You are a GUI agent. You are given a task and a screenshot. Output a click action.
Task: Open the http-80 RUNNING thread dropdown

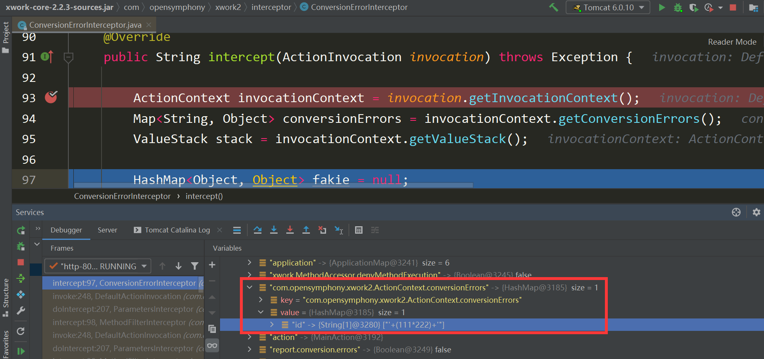tap(98, 266)
